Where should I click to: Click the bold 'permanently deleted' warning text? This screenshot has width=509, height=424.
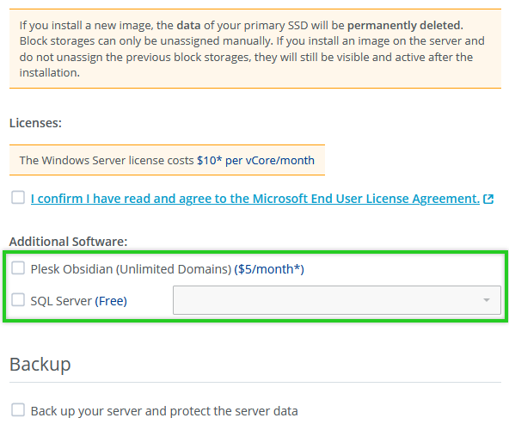pyautogui.click(x=405, y=25)
